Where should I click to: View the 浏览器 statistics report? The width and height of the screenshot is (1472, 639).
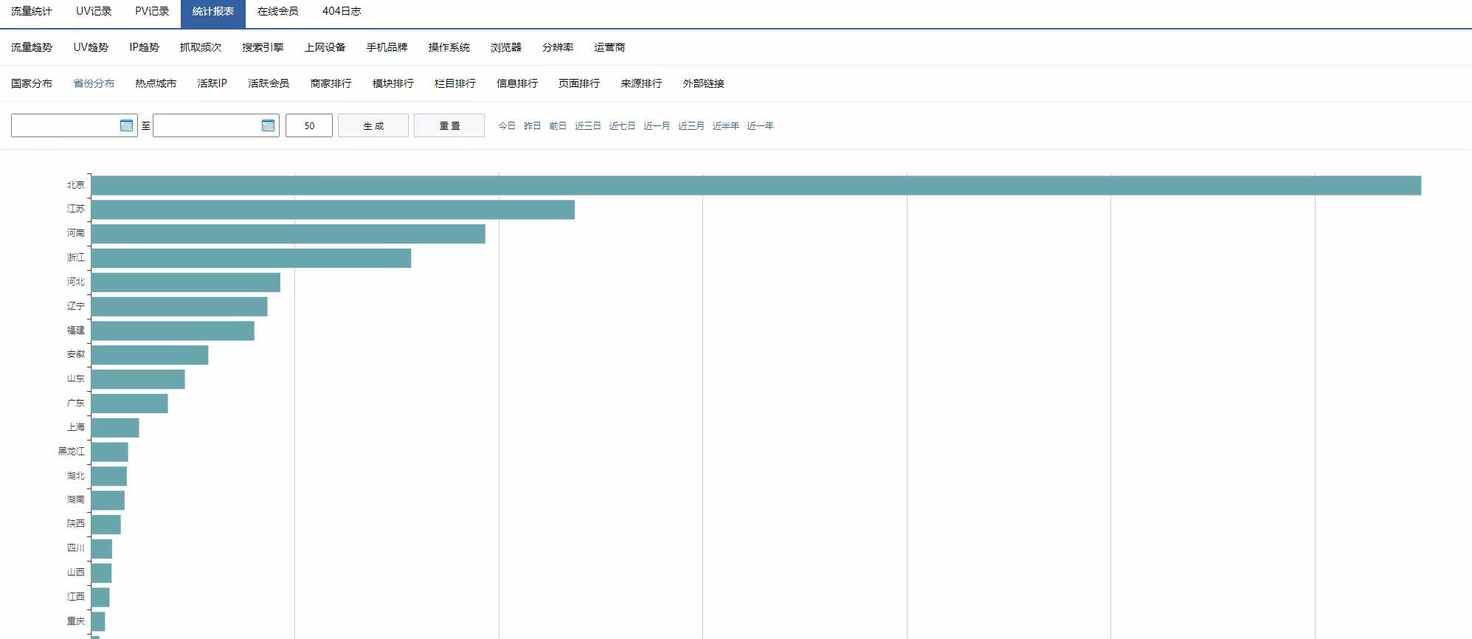coord(505,47)
